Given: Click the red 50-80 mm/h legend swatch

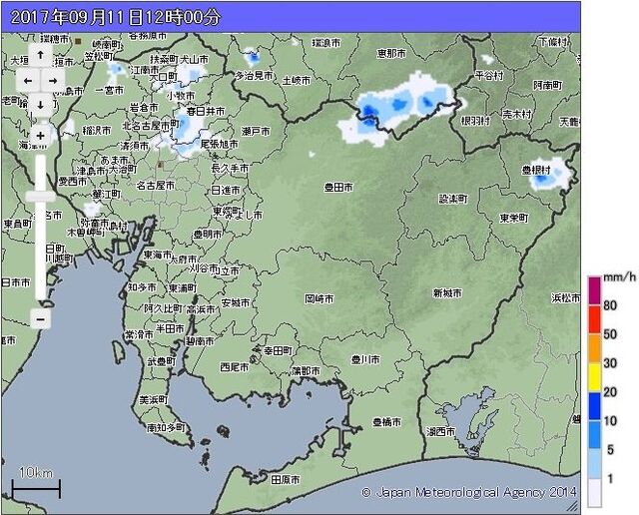Looking at the screenshot, I should point(595,319).
